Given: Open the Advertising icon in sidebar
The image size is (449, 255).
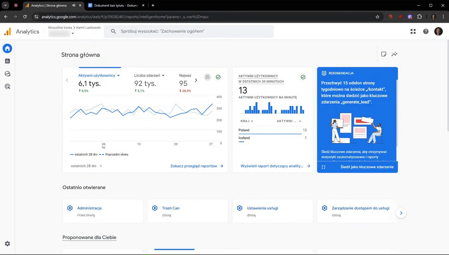Looking at the screenshot, I should (x=7, y=86).
